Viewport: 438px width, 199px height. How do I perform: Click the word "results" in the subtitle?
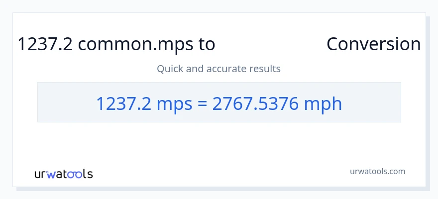click(x=265, y=69)
